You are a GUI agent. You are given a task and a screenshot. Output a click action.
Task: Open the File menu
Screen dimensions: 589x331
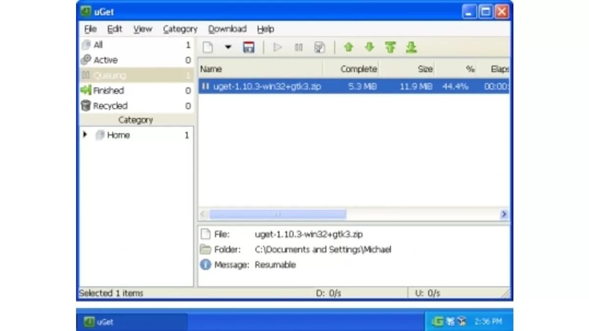tap(90, 29)
